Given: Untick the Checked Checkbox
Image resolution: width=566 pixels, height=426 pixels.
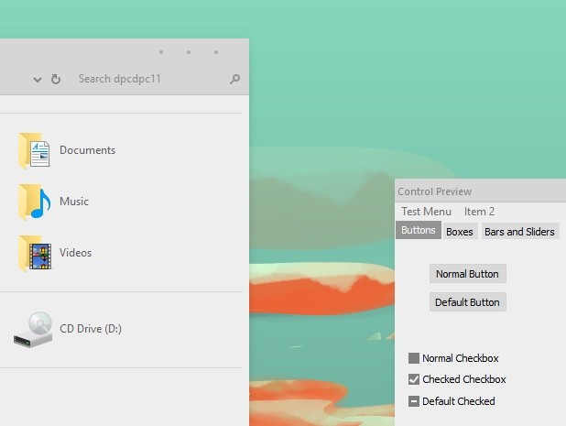Looking at the screenshot, I should [414, 379].
